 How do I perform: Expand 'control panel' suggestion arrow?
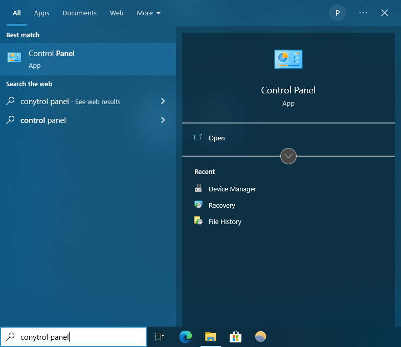click(x=163, y=120)
